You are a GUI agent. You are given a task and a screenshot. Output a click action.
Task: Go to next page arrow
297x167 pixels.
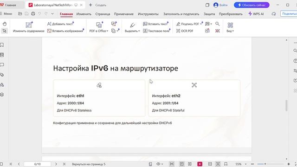(56, 164)
